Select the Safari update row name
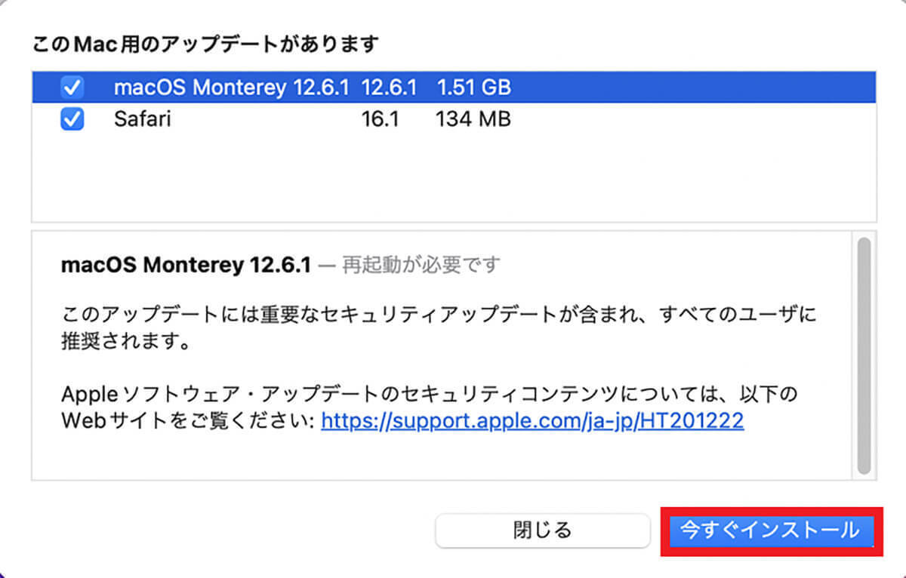 point(143,119)
